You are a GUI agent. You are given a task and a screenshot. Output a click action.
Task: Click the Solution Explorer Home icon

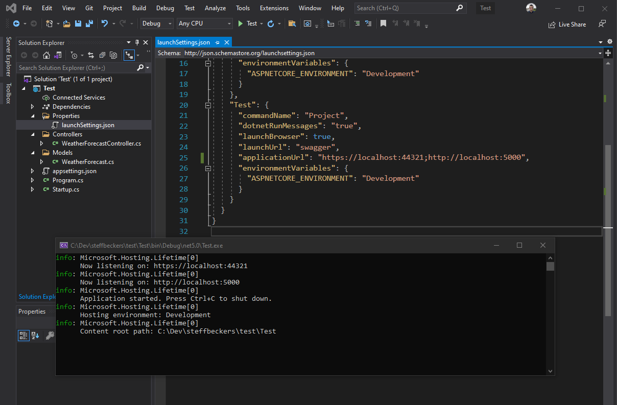46,55
